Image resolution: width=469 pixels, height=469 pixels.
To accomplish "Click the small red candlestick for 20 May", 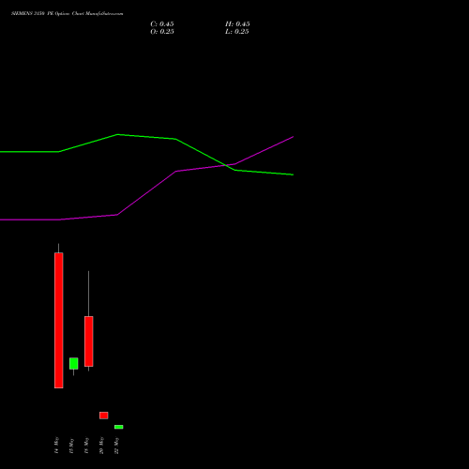I will point(104,416).
